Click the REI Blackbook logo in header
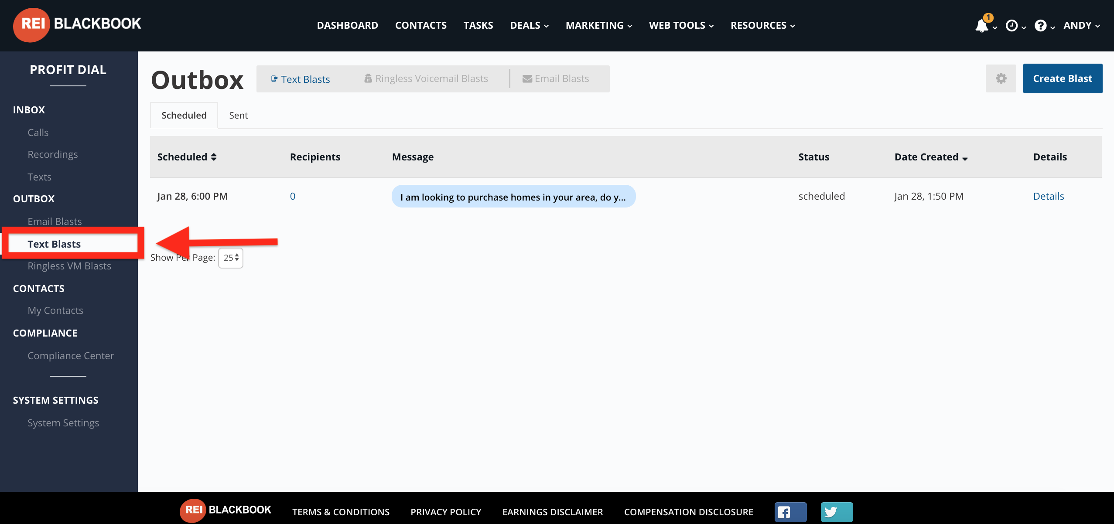The image size is (1114, 524). [x=77, y=24]
